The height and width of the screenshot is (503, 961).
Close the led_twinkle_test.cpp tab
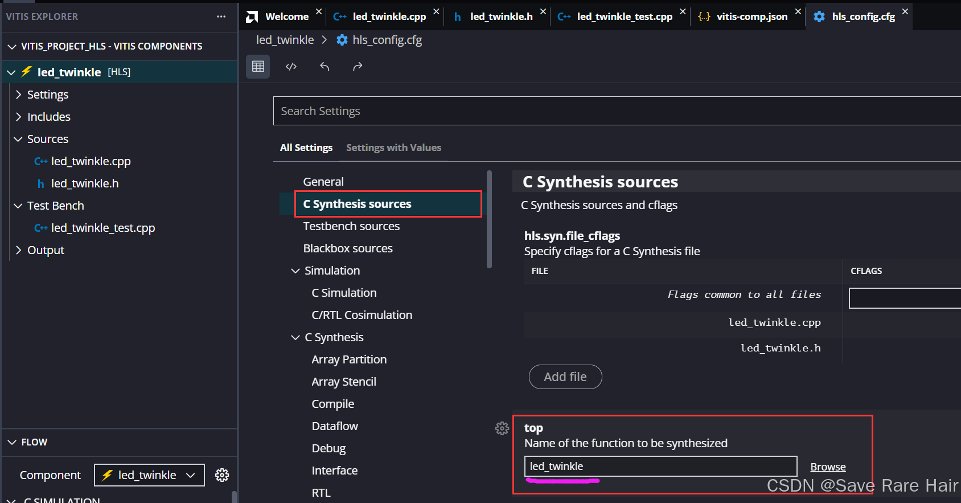pos(683,11)
